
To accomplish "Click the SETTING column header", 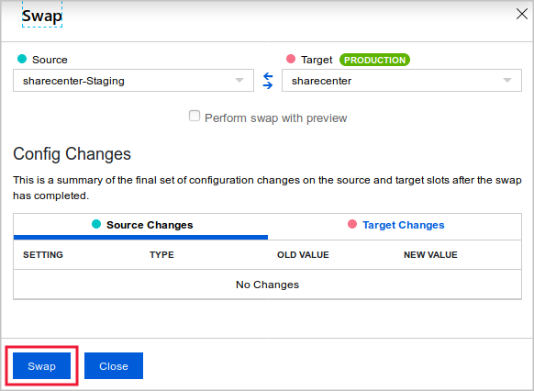I will click(x=43, y=255).
